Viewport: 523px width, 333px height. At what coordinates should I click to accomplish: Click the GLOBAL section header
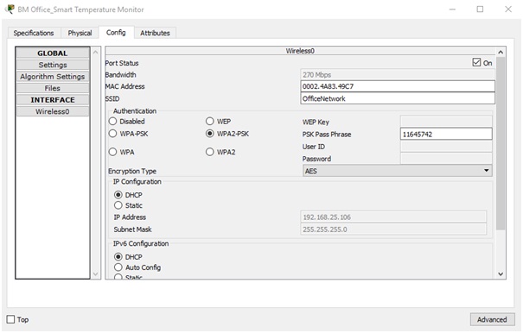tap(53, 53)
